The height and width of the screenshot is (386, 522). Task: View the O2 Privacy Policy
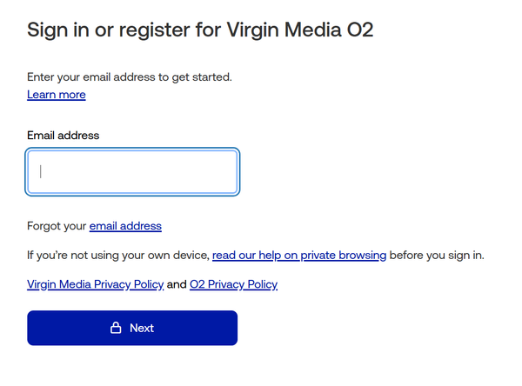click(x=234, y=284)
